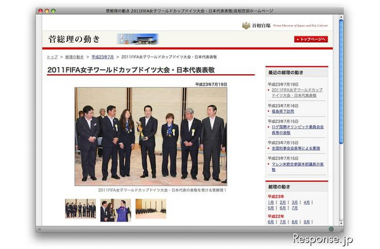The width and height of the screenshot is (380, 249).
Task: Click the vertical scrollbar thumb
Action: pos(341,82)
